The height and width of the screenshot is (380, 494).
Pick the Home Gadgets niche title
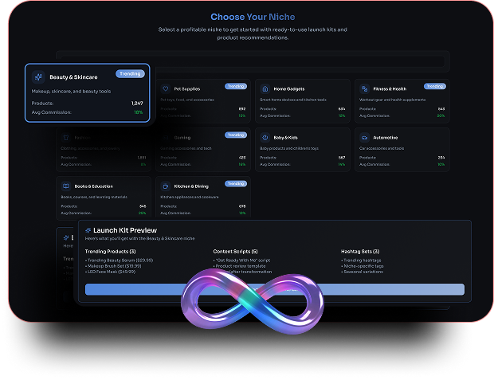[289, 89]
